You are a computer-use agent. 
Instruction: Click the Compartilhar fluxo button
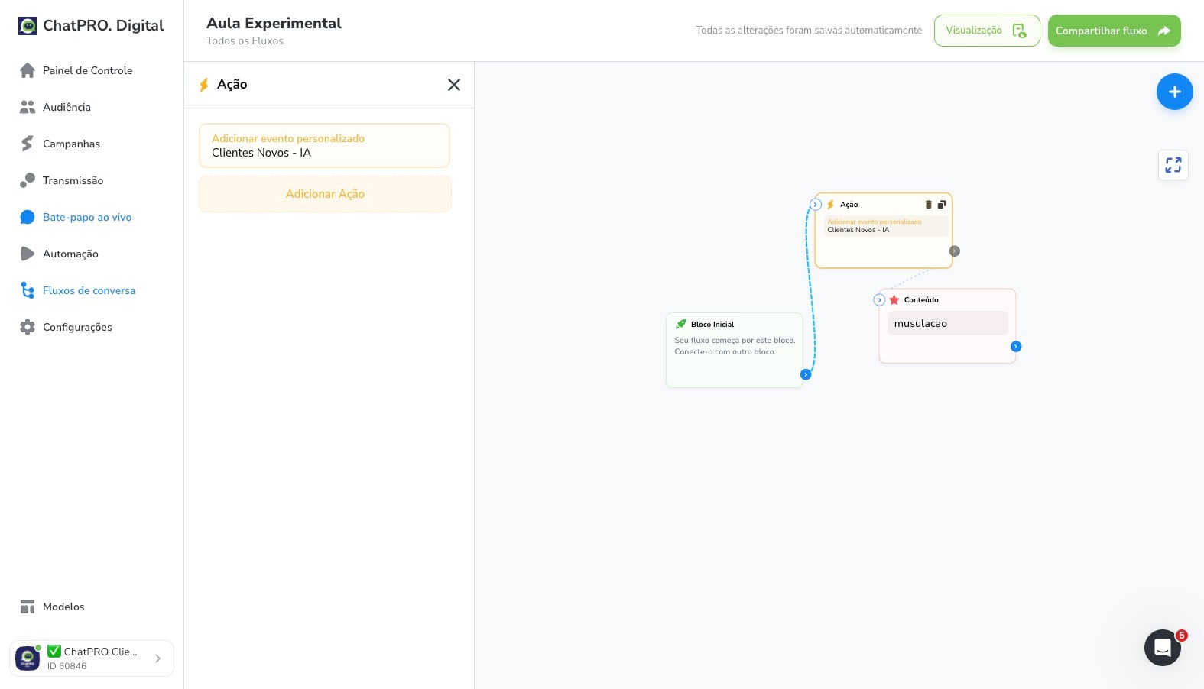(1114, 31)
